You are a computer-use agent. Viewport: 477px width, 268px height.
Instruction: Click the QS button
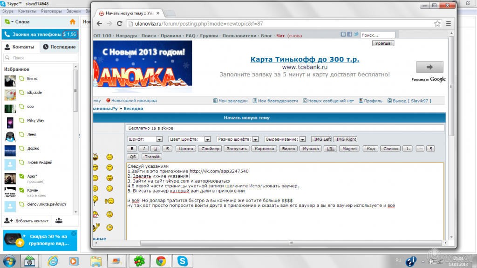pyautogui.click(x=133, y=157)
